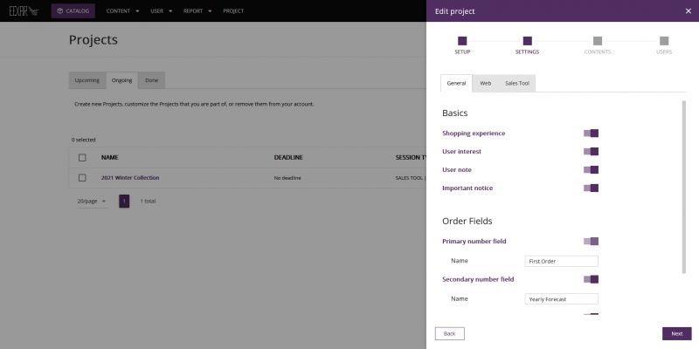Click the Contents step square icon
This screenshot has width=699, height=349.
tap(597, 40)
